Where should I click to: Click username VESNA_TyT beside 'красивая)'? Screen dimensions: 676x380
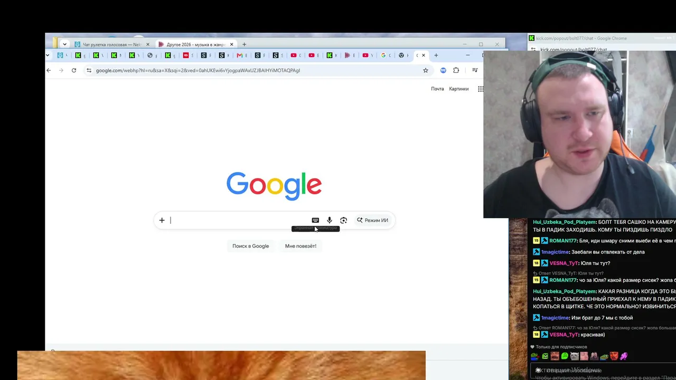564,335
